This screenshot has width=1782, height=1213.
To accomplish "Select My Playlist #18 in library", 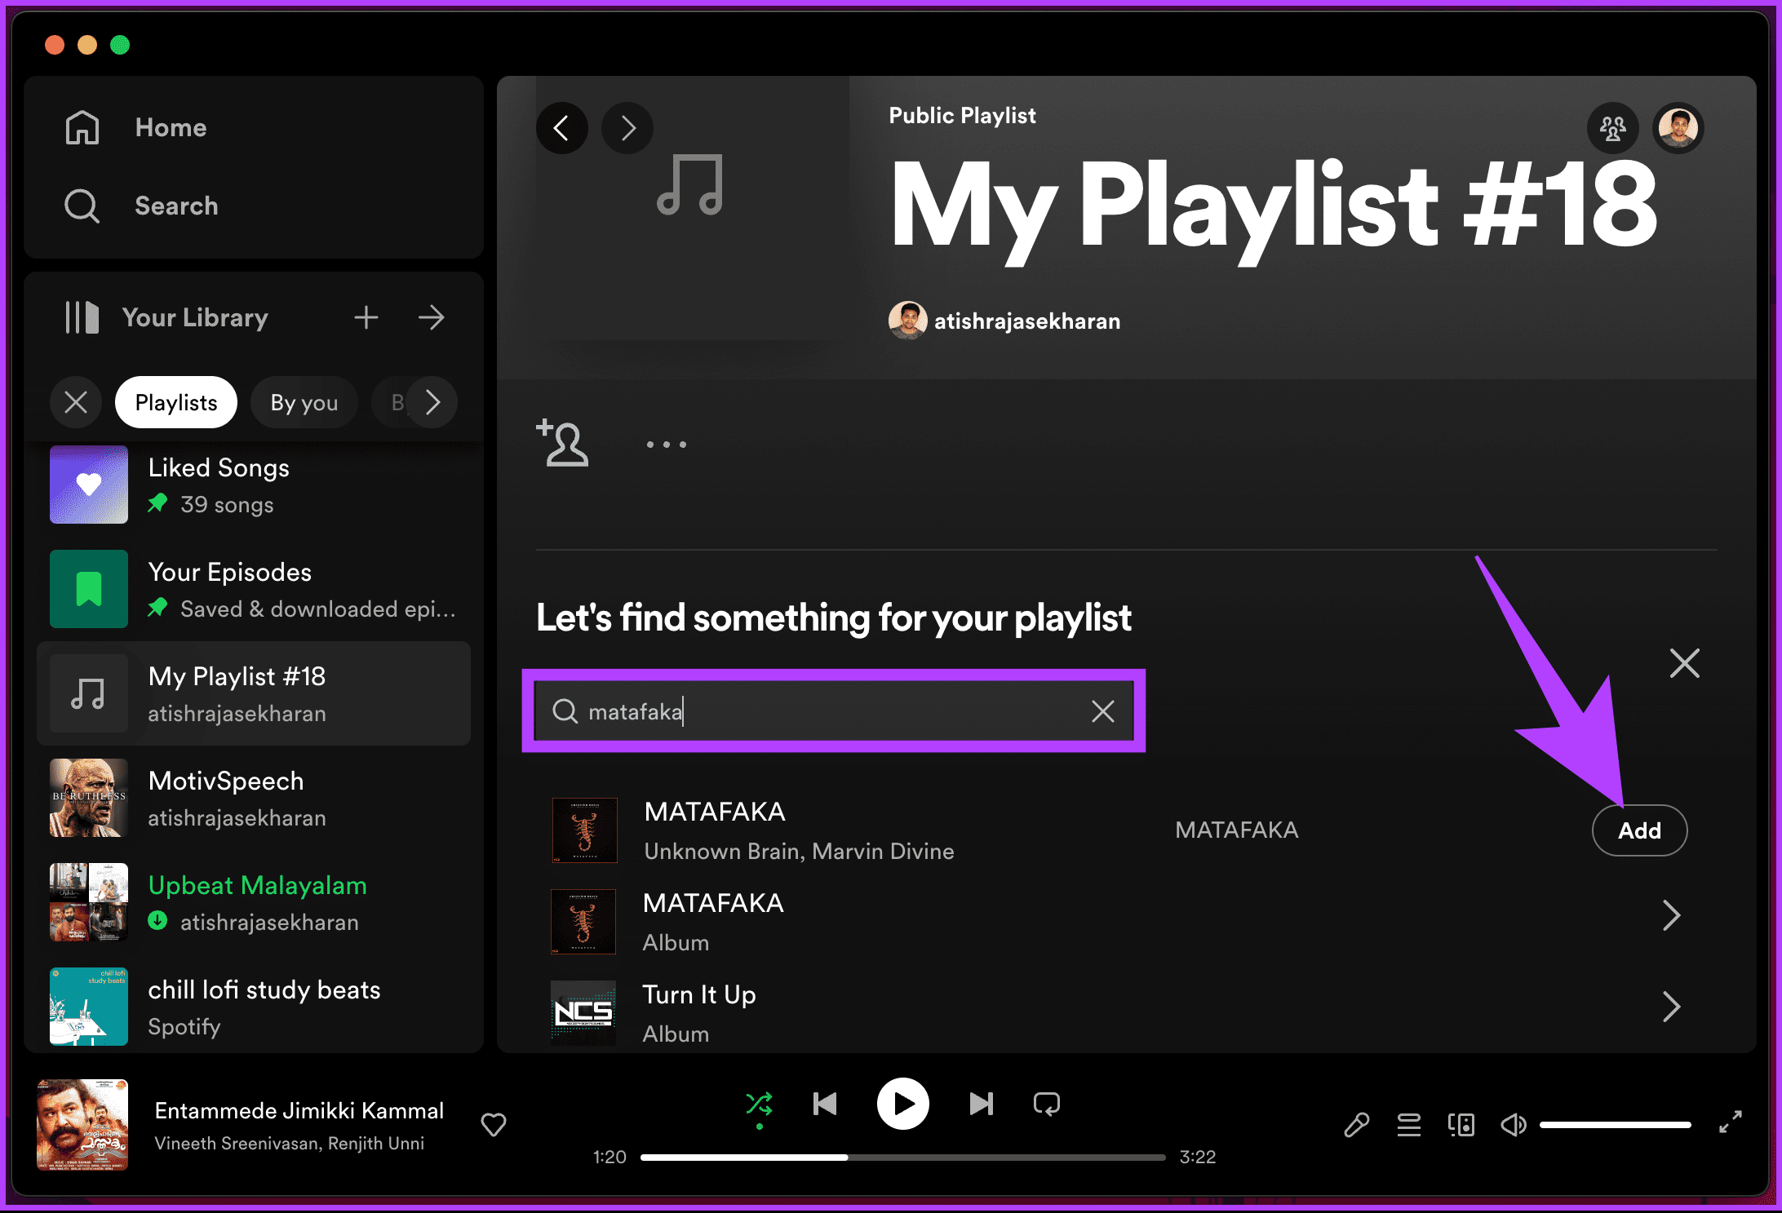I will pos(254,693).
